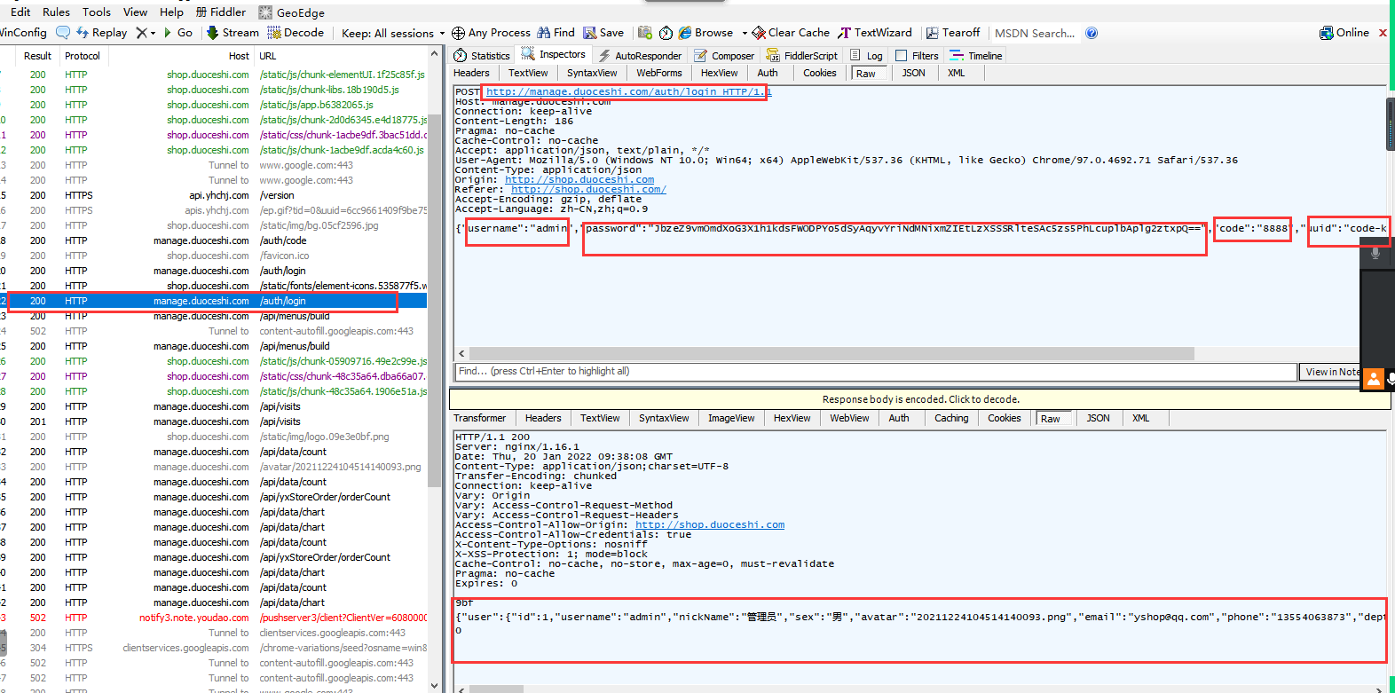1395x693 pixels.
Task: Expand the Remove sessions dropdown arrow
Action: pyautogui.click(x=154, y=33)
